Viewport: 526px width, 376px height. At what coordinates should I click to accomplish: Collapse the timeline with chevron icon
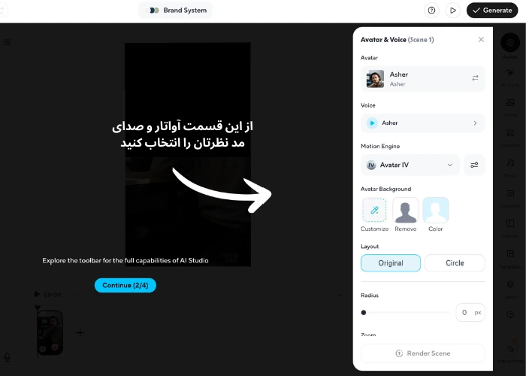[x=340, y=295]
